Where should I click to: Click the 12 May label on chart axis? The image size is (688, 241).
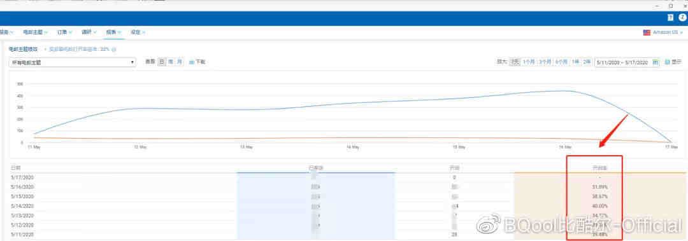140,148
